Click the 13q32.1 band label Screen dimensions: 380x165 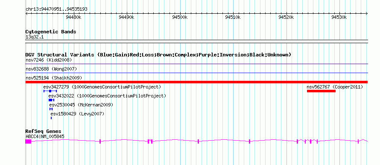pyautogui.click(x=35, y=37)
